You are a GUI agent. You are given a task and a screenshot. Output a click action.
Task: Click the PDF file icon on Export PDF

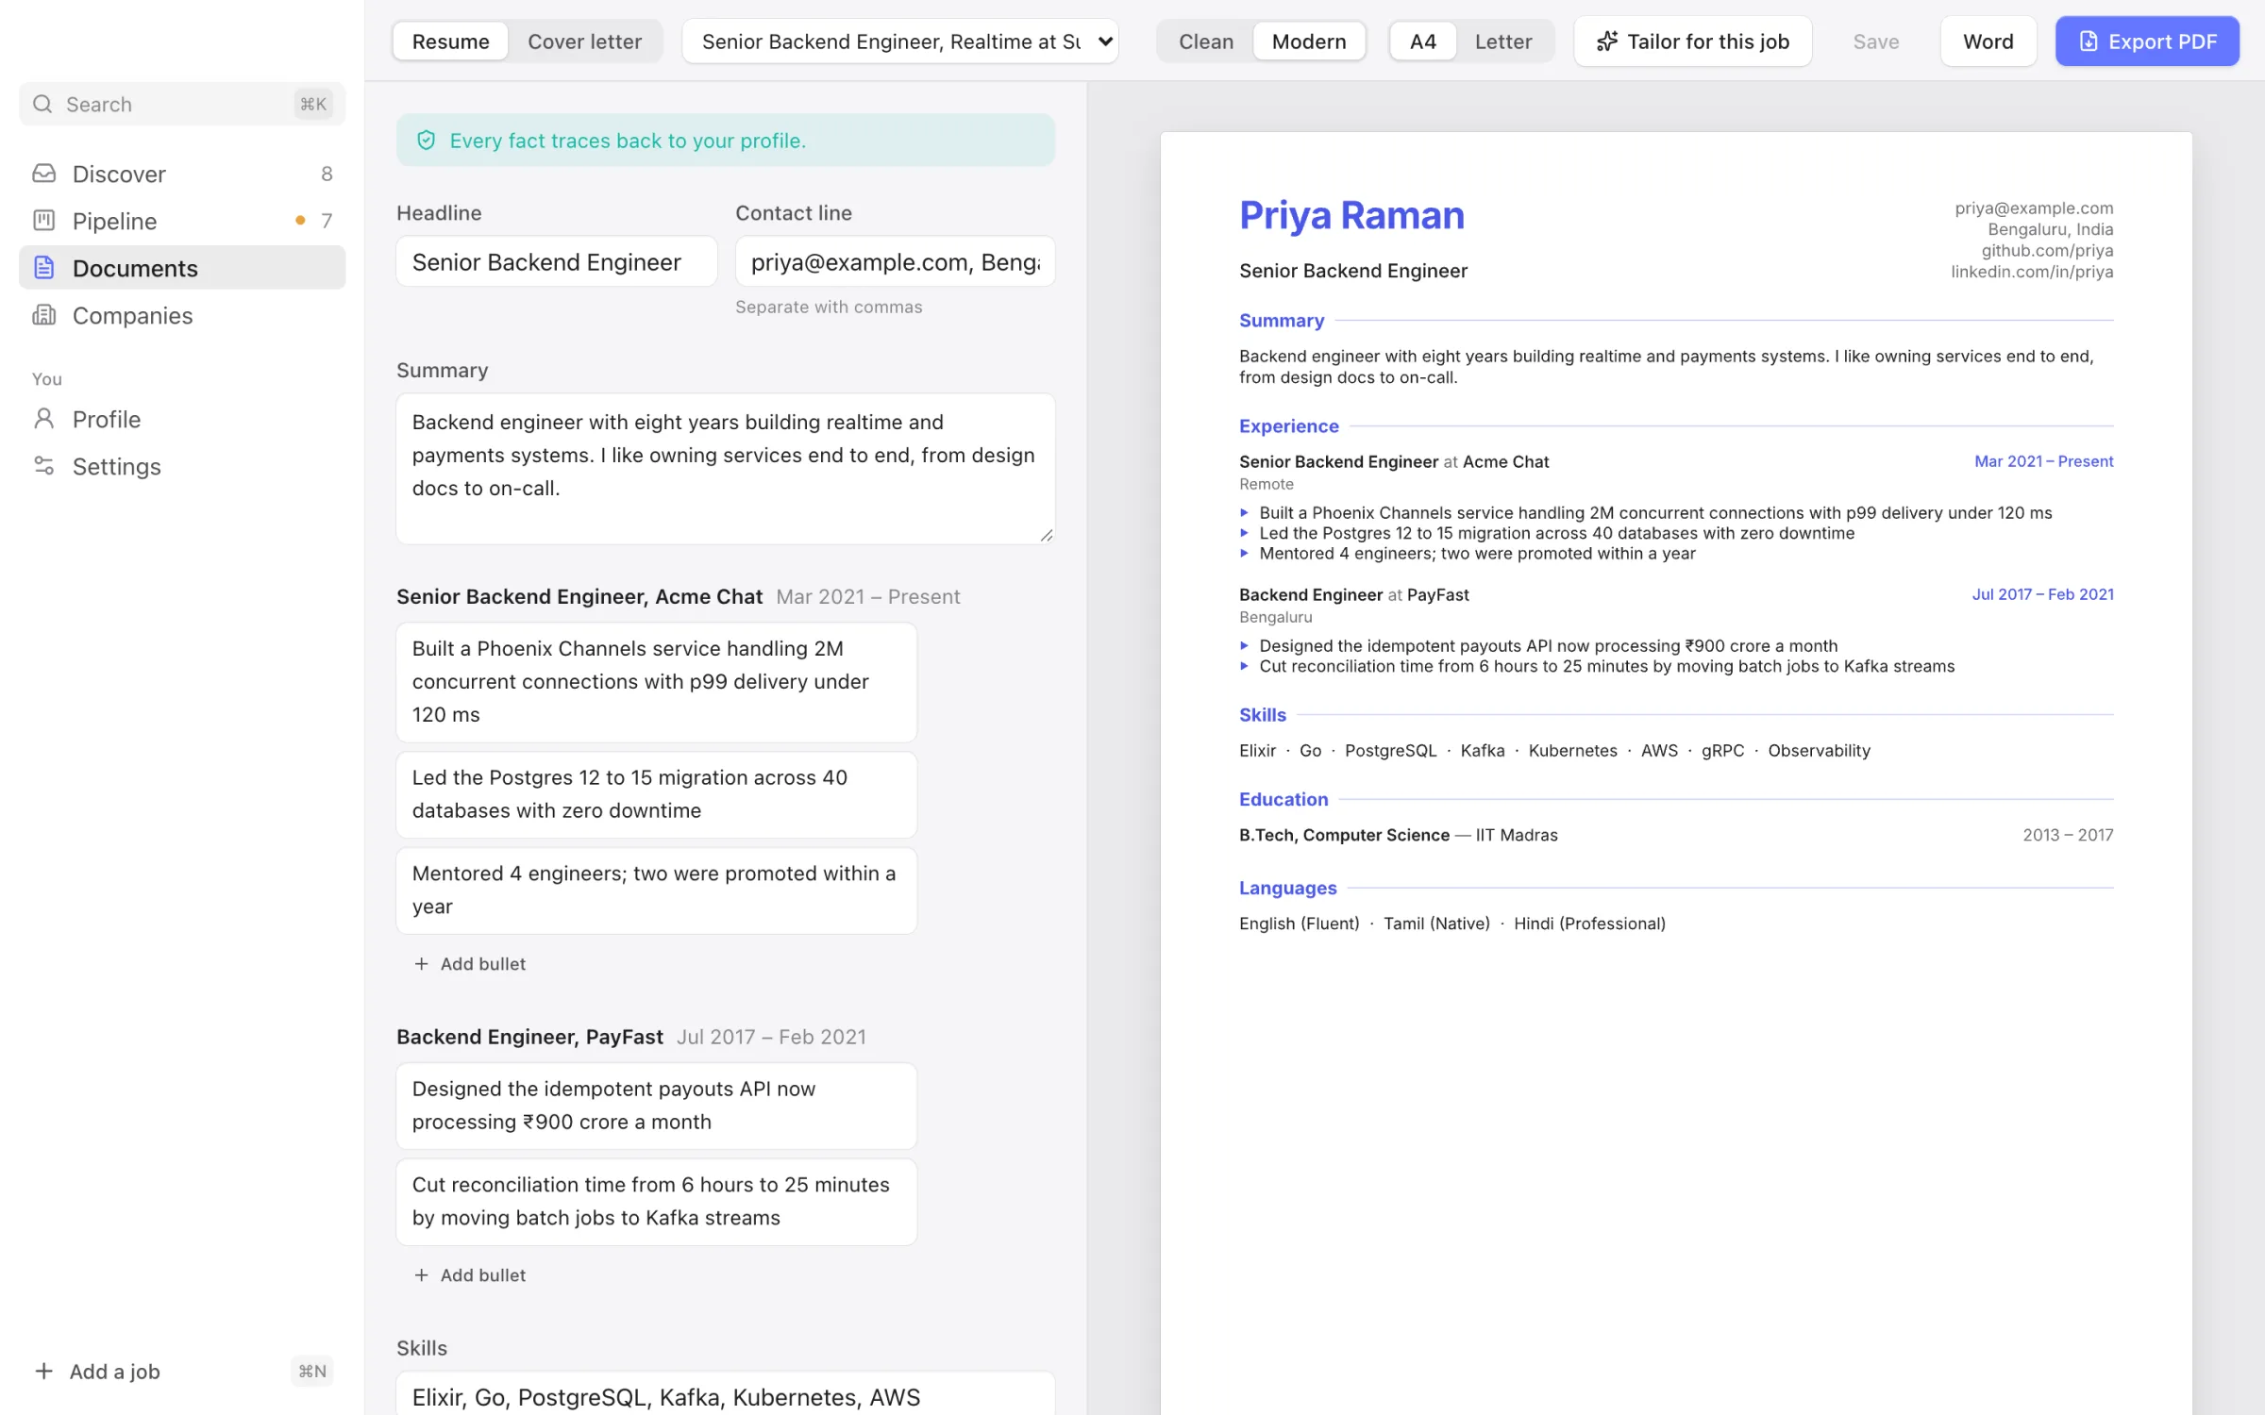coord(2089,42)
